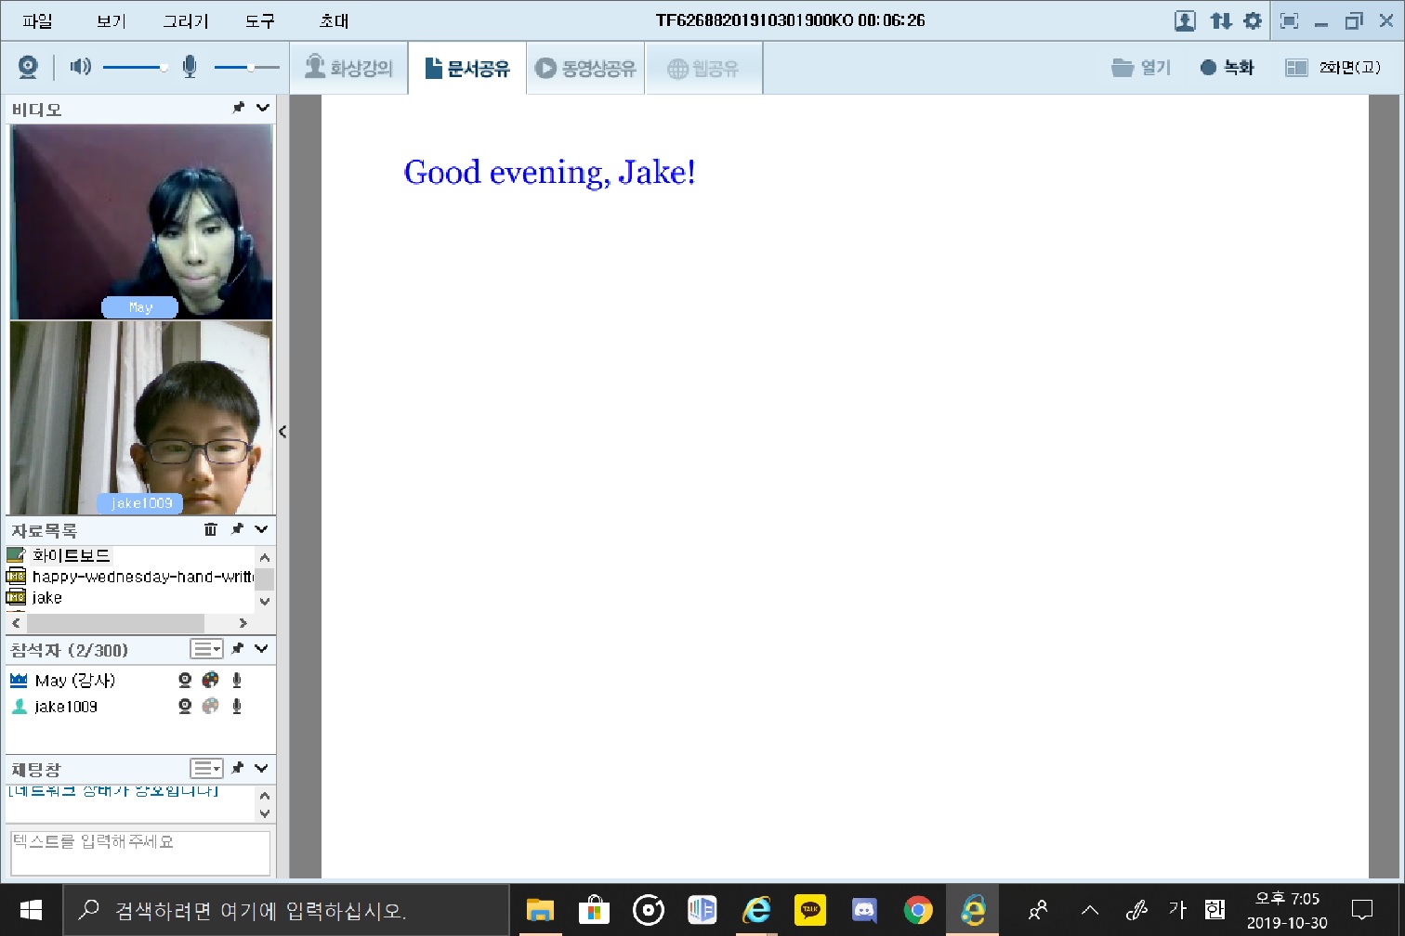Image resolution: width=1405 pixels, height=936 pixels.
Task: Click the chat text input field
Action: coord(140,851)
